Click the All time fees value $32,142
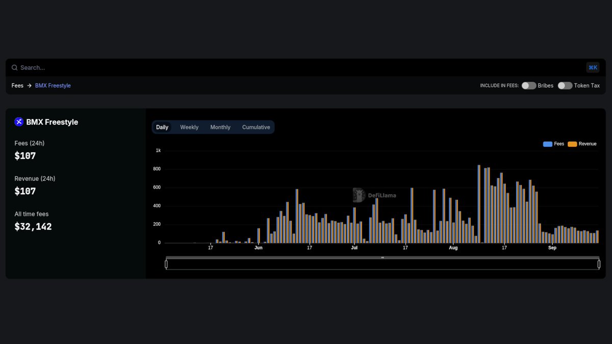Viewport: 612px width, 344px height. click(x=33, y=227)
